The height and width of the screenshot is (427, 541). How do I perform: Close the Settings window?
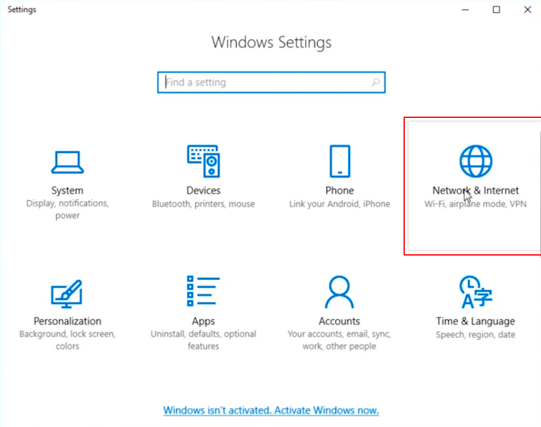coord(528,10)
